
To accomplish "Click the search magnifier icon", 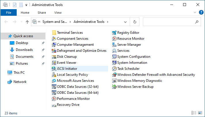I will click(197, 22).
